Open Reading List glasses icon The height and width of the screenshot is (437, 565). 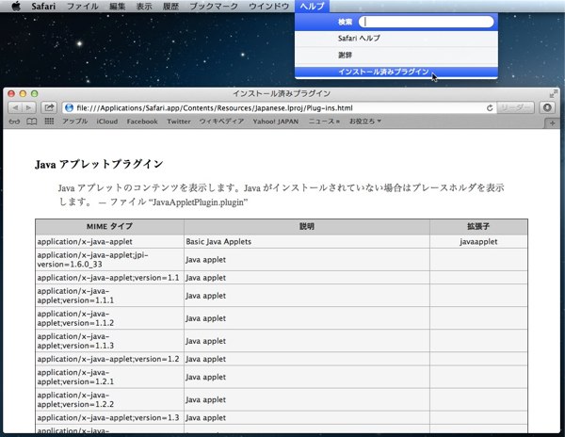tap(14, 121)
